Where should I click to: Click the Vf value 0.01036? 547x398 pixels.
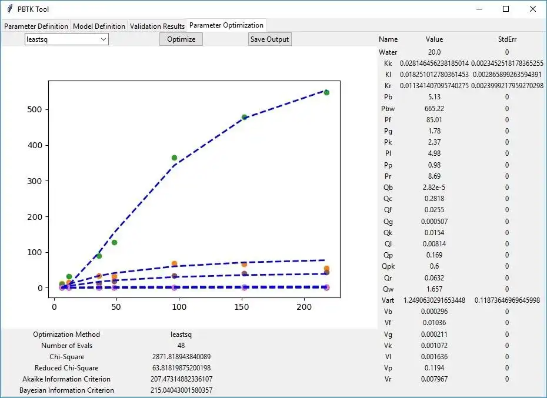pyautogui.click(x=434, y=323)
